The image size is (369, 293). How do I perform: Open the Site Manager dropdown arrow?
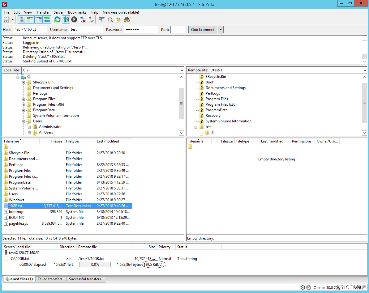(13, 19)
